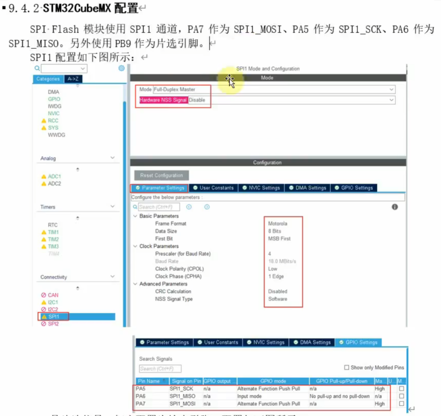Click the Clock Phase value 1 Edge
Viewport: 441px width, 416px height.
(x=276, y=277)
